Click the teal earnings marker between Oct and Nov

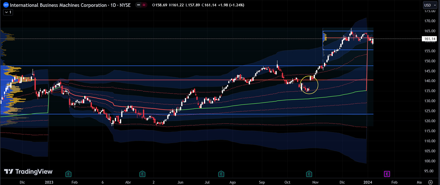[x=309, y=174]
